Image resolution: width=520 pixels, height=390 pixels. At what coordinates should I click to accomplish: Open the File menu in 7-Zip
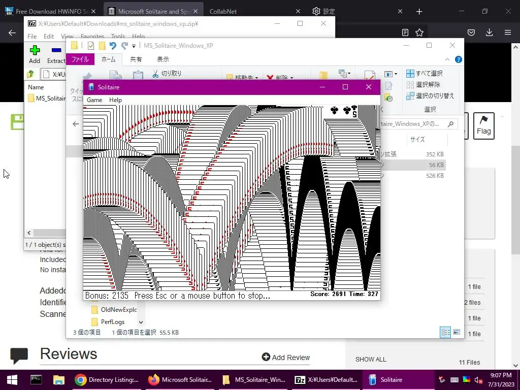(32, 36)
